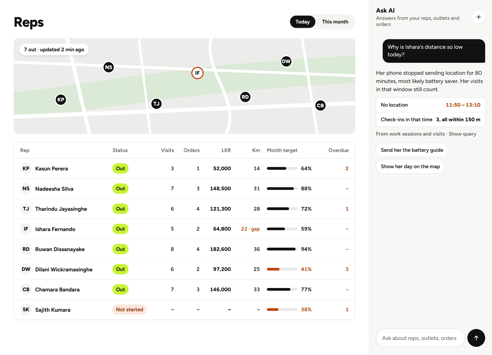The height and width of the screenshot is (355, 492).
Task: Click Kasun Perera's KP avatar in the table
Action: (26, 168)
